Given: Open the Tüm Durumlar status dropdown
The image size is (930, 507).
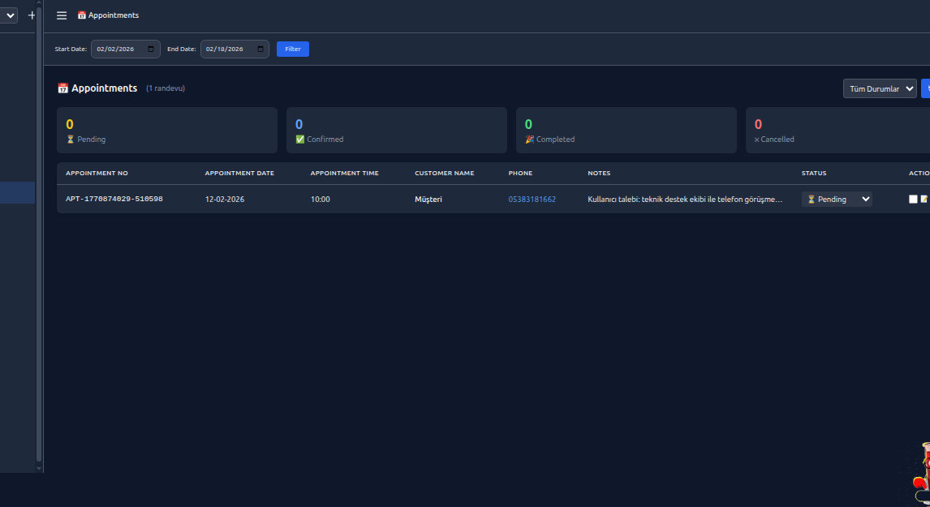Looking at the screenshot, I should click(879, 88).
